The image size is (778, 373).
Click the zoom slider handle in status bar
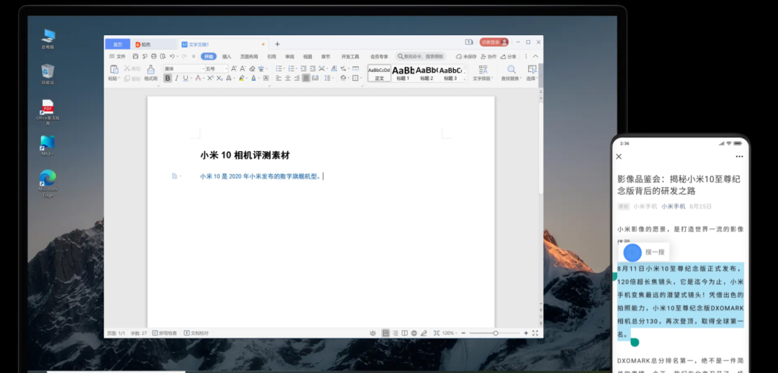496,333
